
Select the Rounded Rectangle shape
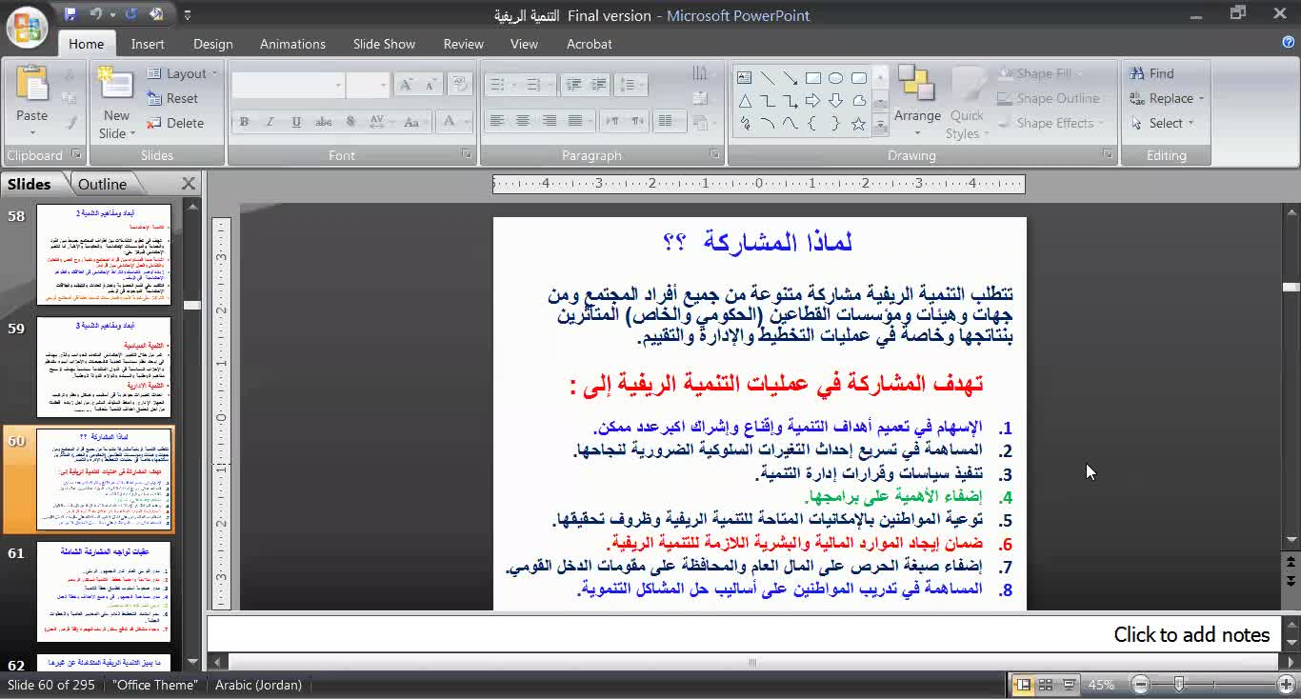tap(858, 78)
